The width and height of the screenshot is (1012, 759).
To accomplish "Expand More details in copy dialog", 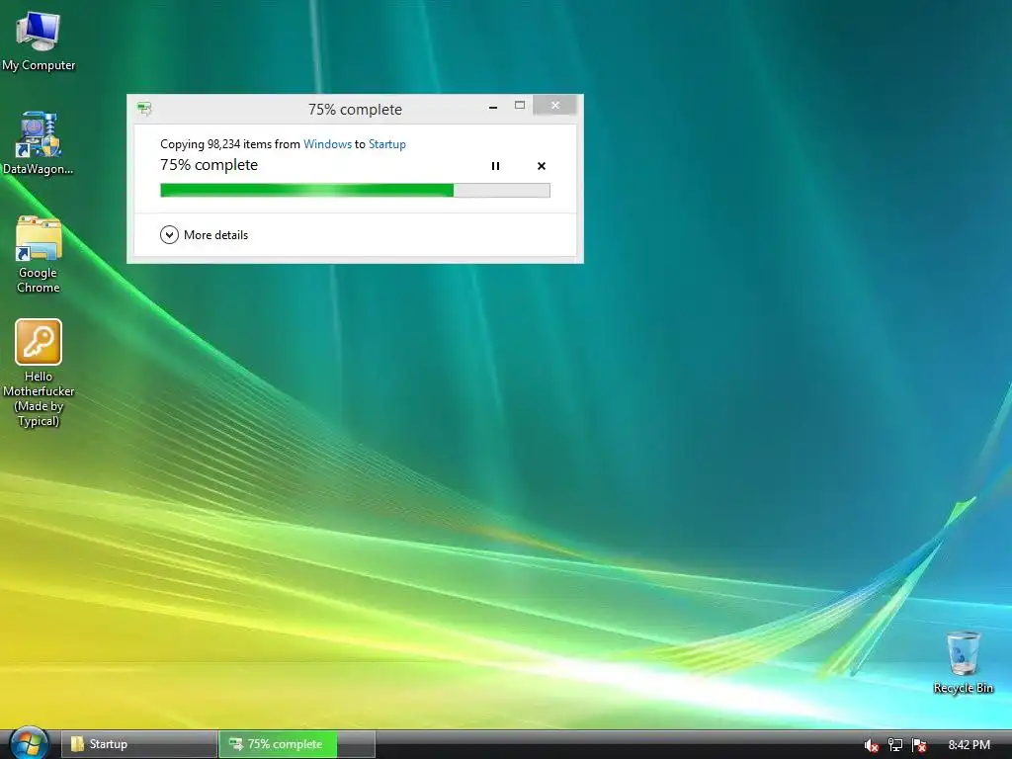I will (204, 235).
